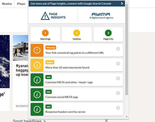Click the Ayima digital search agency logo
The width and height of the screenshot is (155, 122).
[101, 16]
